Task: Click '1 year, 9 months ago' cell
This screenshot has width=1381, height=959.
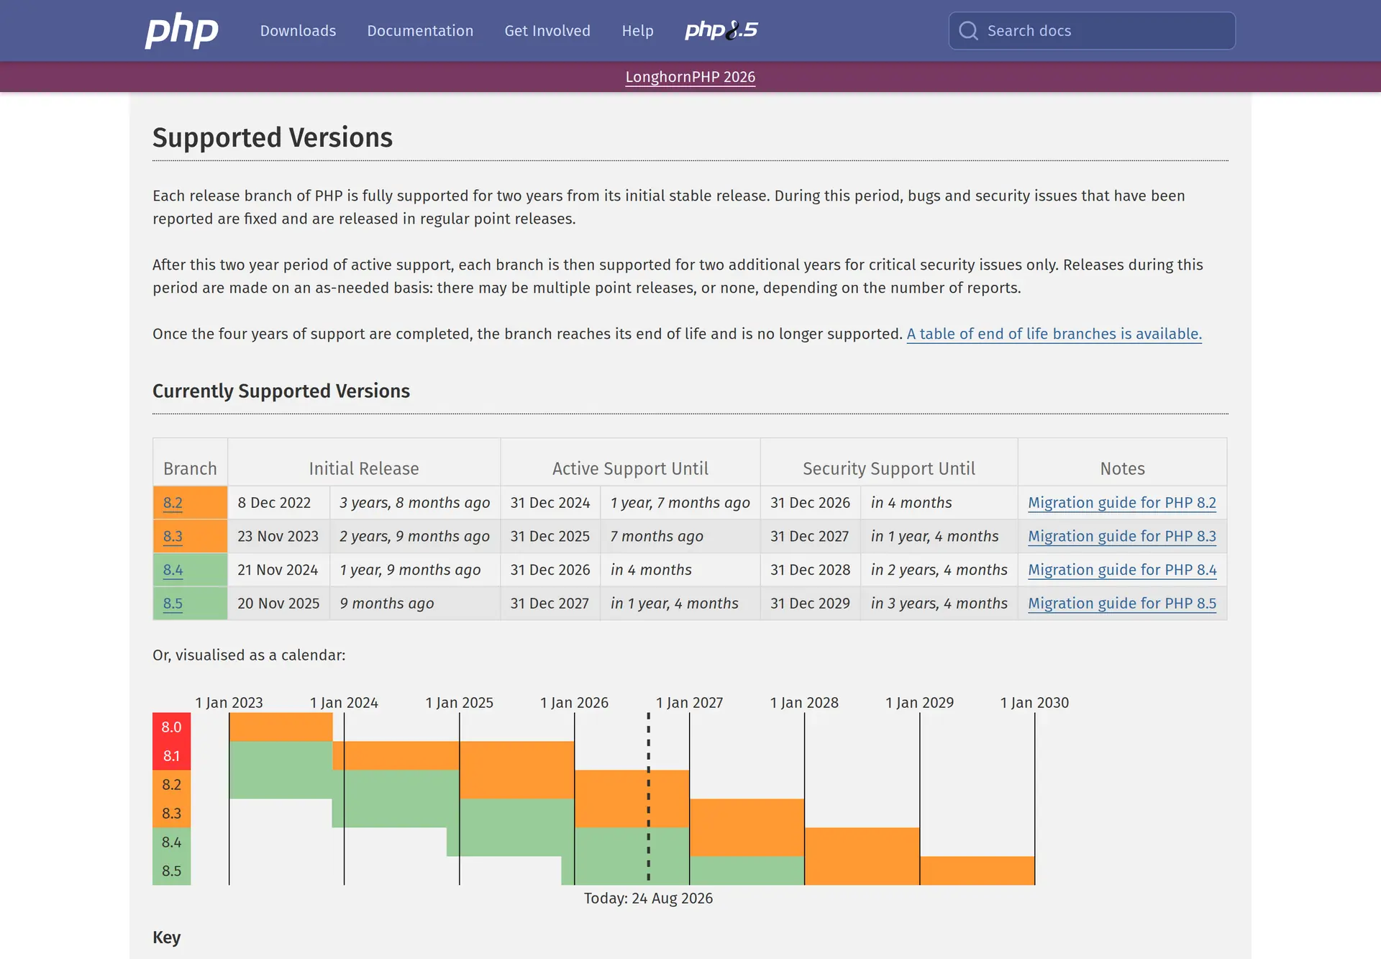Action: 415,570
